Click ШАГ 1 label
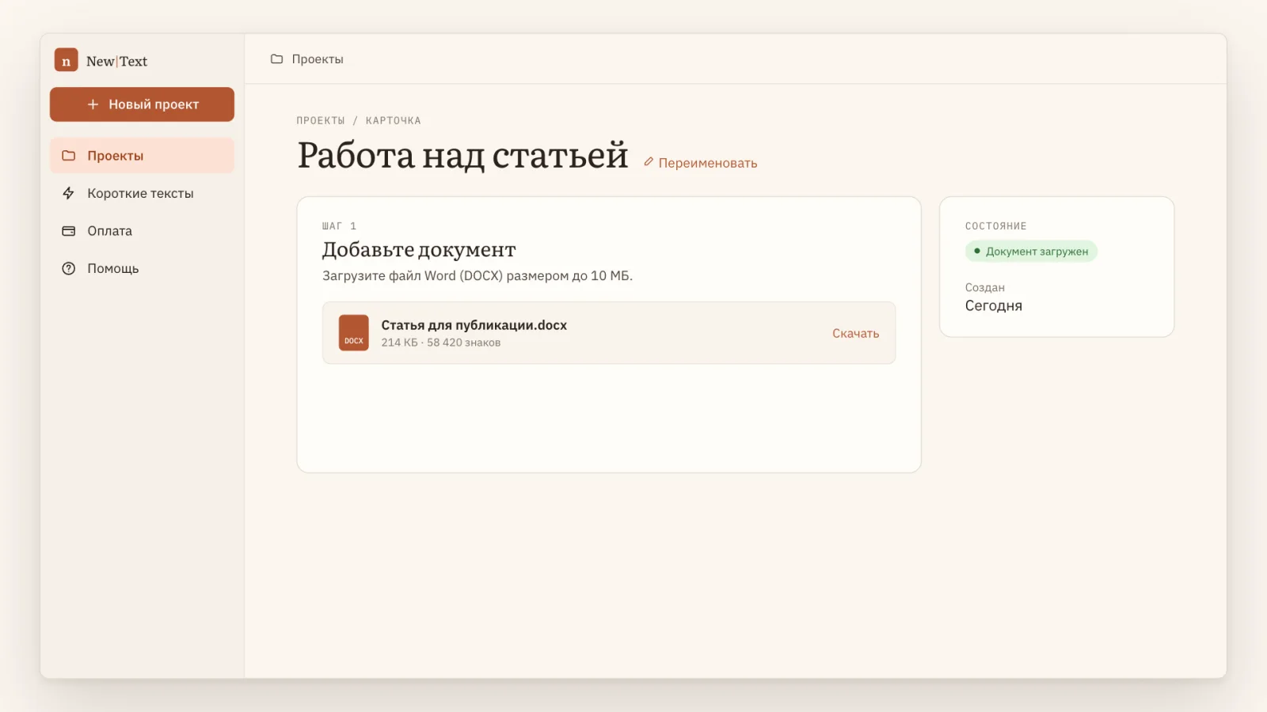The height and width of the screenshot is (712, 1267). click(340, 226)
